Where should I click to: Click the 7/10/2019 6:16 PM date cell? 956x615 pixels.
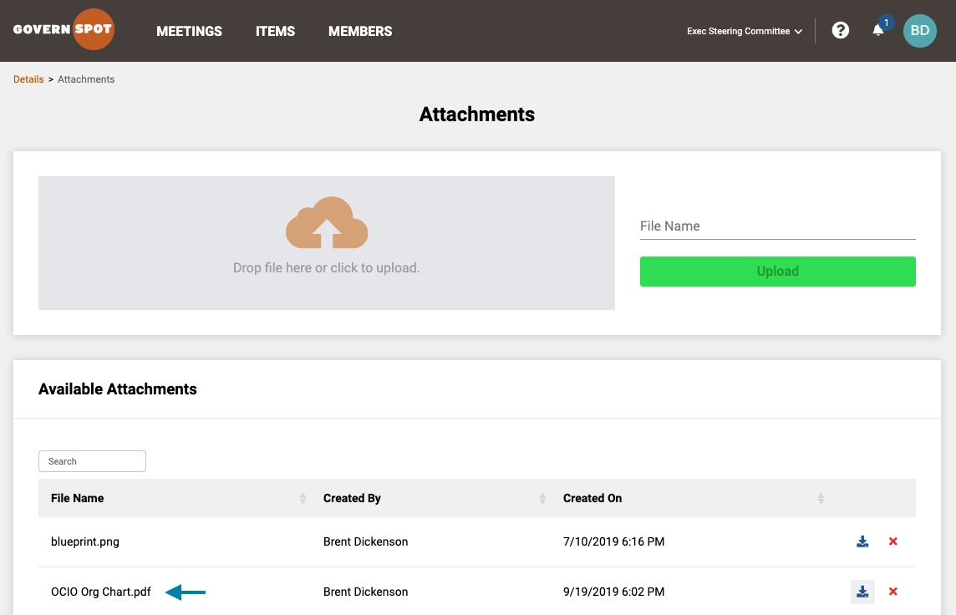pos(614,541)
